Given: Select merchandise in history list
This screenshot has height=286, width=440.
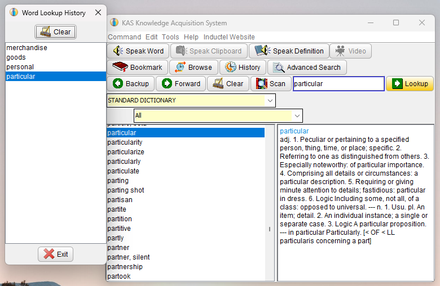Looking at the screenshot, I should pos(55,48).
